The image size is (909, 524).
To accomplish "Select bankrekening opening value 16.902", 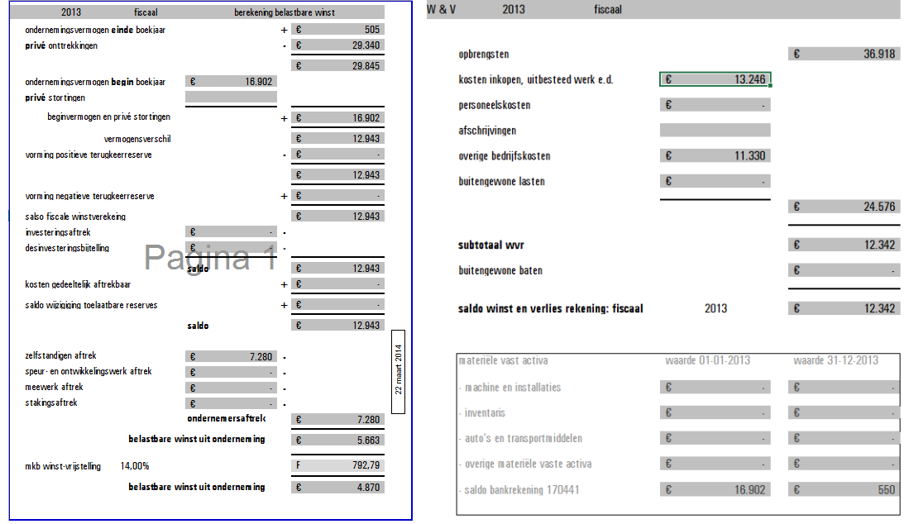I will [715, 490].
